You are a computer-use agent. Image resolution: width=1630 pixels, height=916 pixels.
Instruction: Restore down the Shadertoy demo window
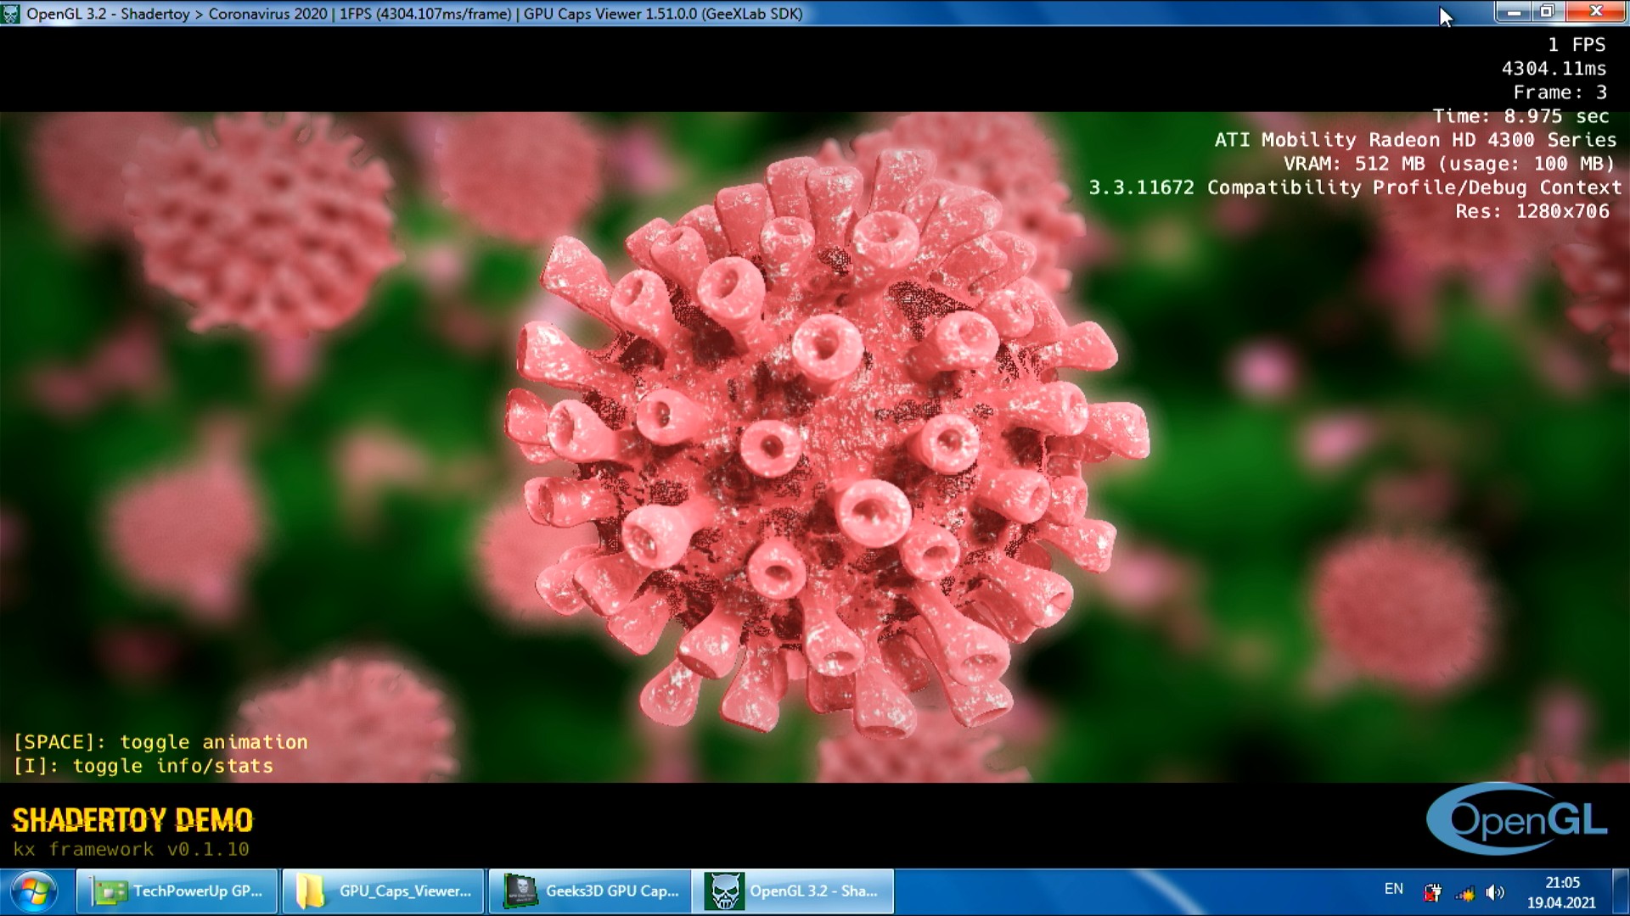pos(1547,12)
